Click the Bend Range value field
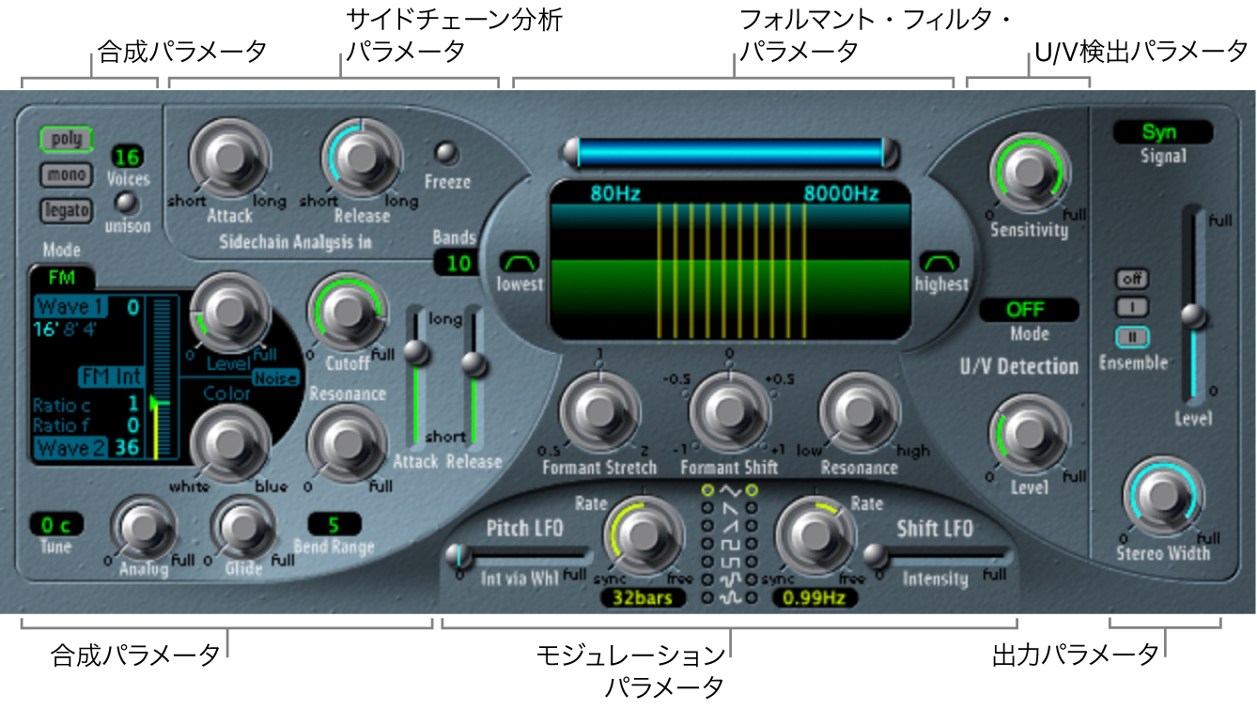Viewport: 1257px width, 709px height. tap(334, 524)
